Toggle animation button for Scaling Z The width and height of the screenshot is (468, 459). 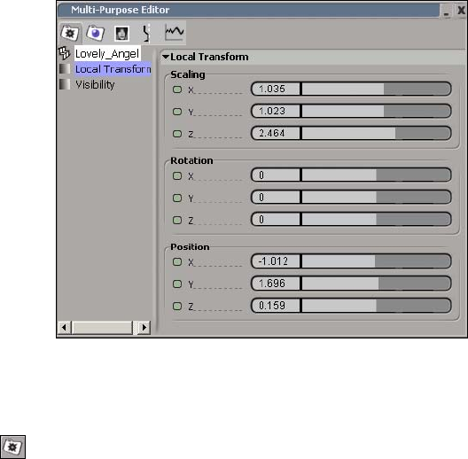point(177,134)
